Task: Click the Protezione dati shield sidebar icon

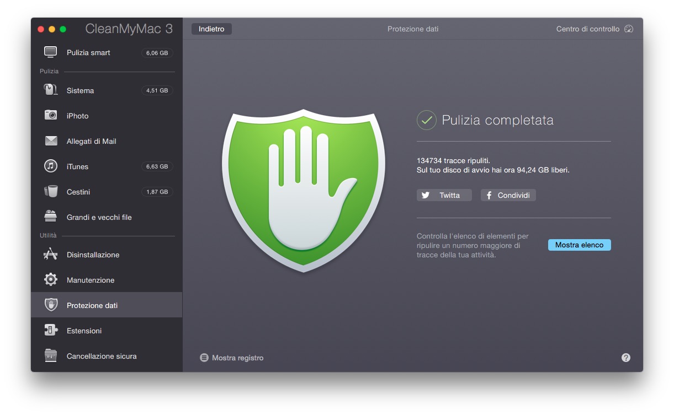Action: (x=51, y=305)
